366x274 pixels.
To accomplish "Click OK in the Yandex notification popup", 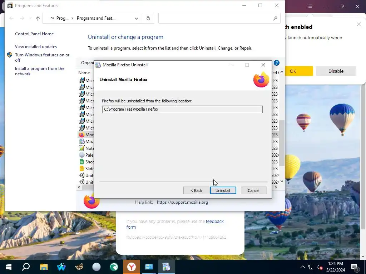I will tap(299, 71).
